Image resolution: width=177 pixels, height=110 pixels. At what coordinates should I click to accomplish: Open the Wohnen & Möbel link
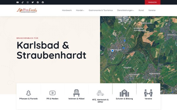point(76,99)
